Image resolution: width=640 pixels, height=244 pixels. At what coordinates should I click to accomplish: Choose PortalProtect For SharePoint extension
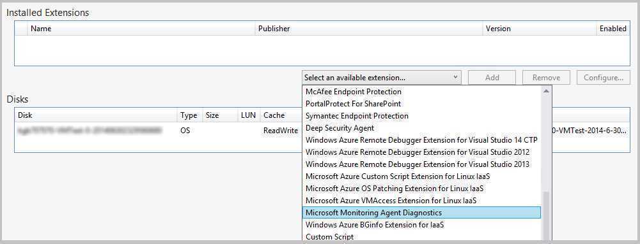tap(421, 104)
